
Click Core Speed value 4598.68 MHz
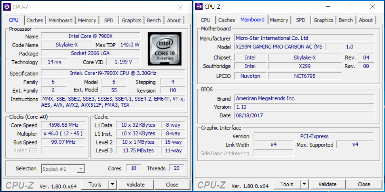(x=63, y=125)
